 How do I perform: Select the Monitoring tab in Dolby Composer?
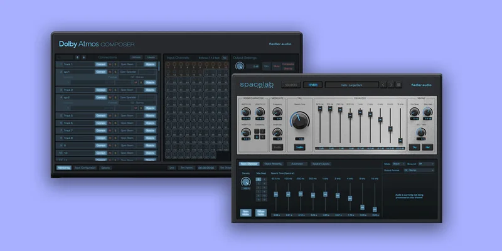(x=64, y=168)
